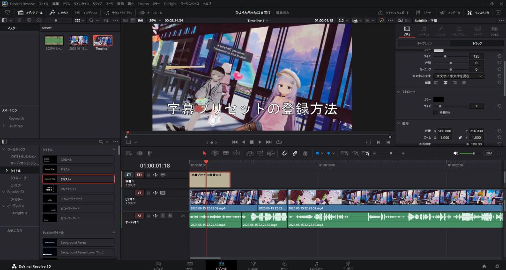Toggle the linked selection chain icon

tap(295, 153)
